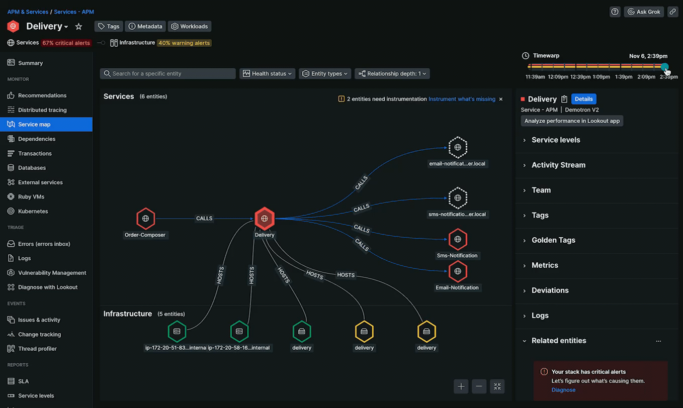The height and width of the screenshot is (408, 683).
Task: Open the Entity types dropdown
Action: click(325, 73)
